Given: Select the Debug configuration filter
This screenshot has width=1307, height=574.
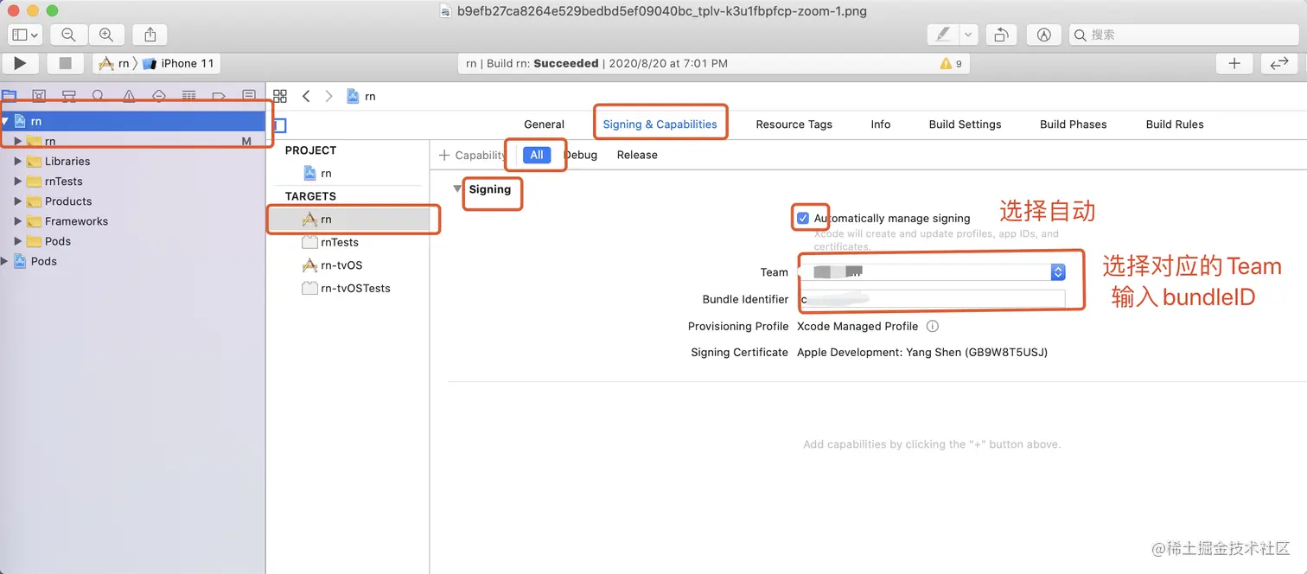Looking at the screenshot, I should tap(581, 155).
